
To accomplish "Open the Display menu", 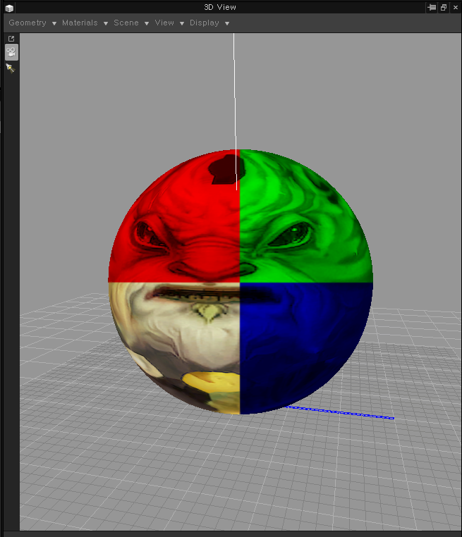I will pos(209,23).
